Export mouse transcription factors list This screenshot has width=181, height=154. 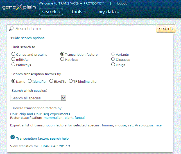121,125
